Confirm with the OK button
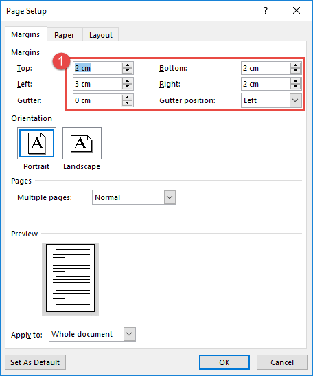Screen dimensions: 313x376 tap(224, 362)
